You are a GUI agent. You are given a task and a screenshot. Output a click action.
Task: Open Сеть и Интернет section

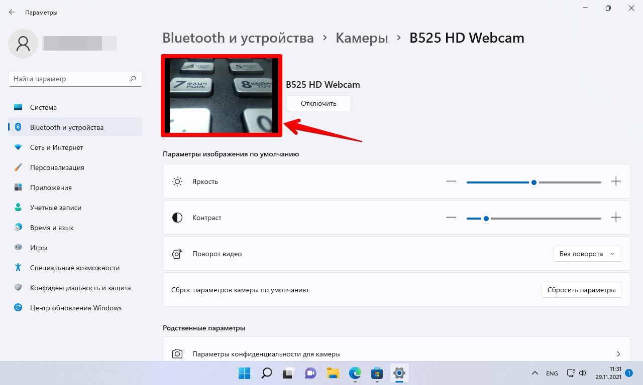(75, 147)
